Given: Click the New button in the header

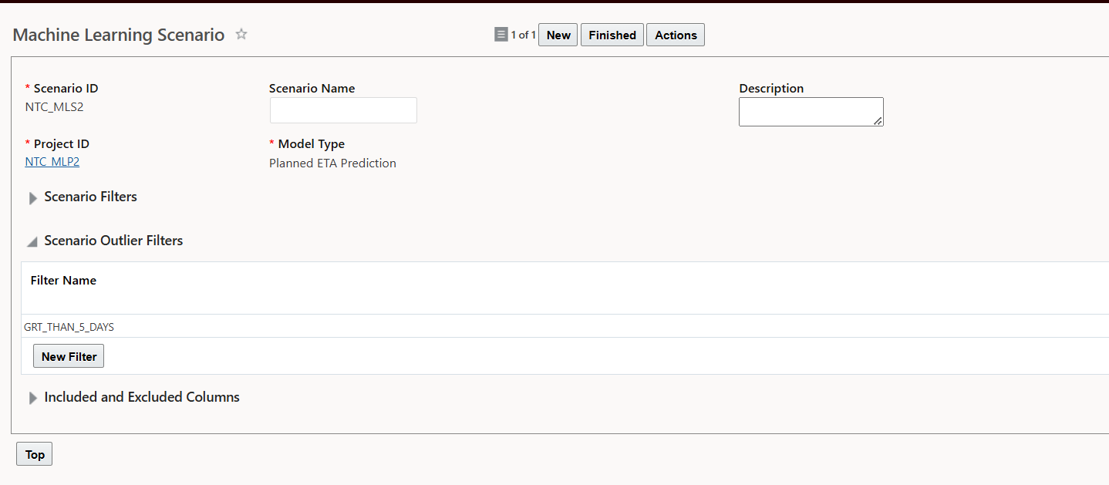Looking at the screenshot, I should 558,35.
